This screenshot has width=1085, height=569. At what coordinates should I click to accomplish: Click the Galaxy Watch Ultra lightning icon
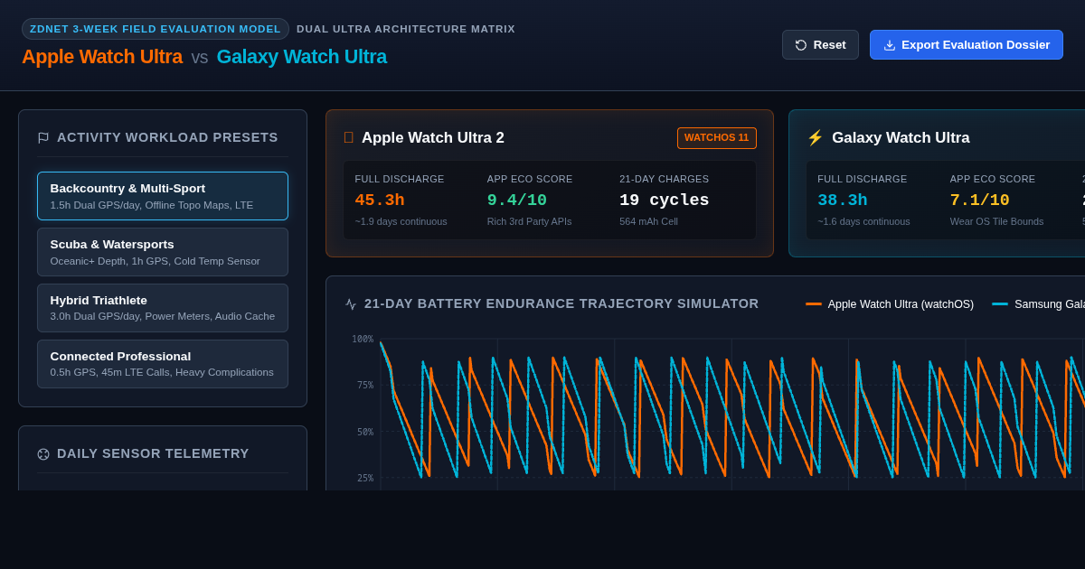click(816, 138)
